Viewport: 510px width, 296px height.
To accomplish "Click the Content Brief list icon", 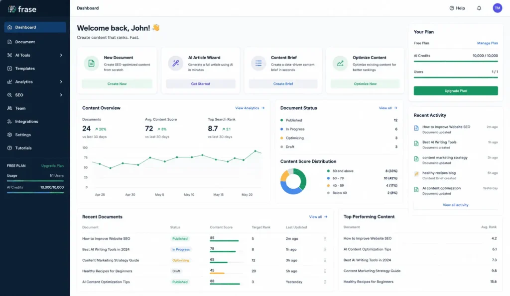I will (258, 63).
